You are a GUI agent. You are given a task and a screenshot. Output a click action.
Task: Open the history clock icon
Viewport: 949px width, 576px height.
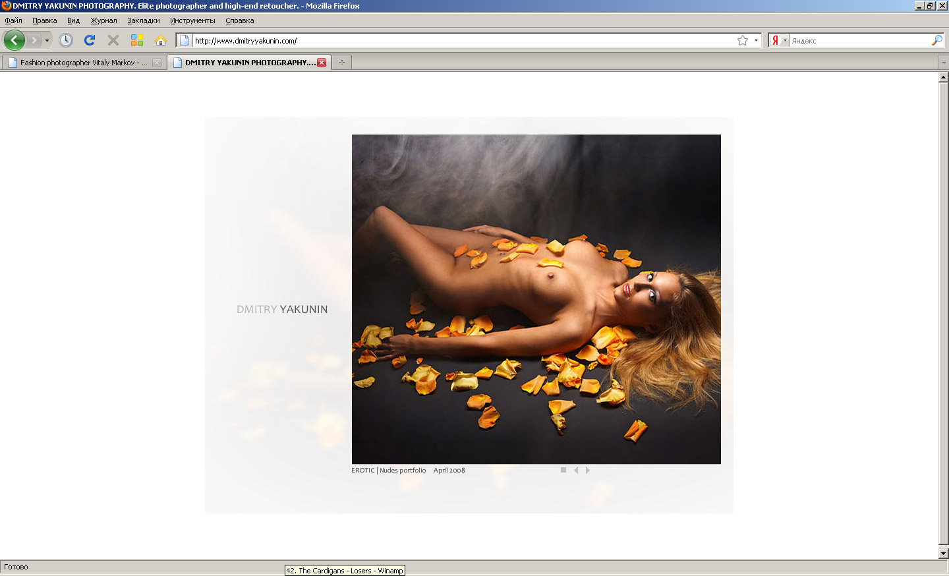(66, 40)
